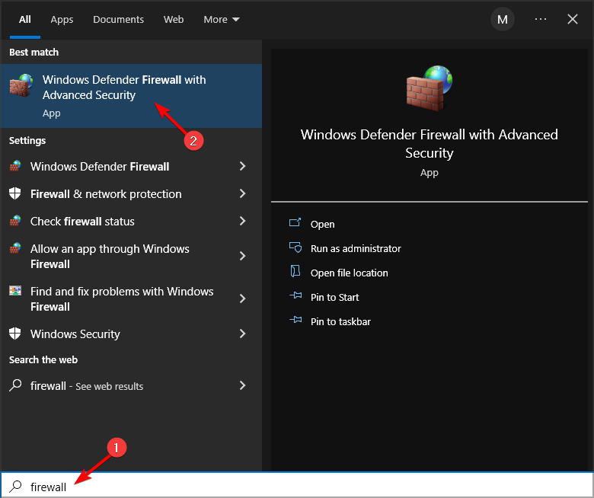Expand firewall web results chevron
The width and height of the screenshot is (594, 498).
click(x=242, y=385)
